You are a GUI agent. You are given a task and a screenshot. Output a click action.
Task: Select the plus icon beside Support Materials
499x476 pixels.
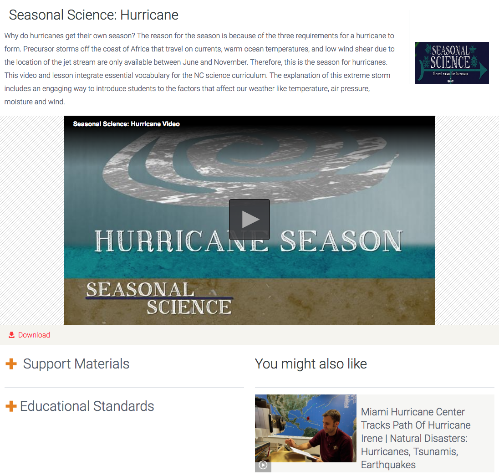[x=11, y=363]
